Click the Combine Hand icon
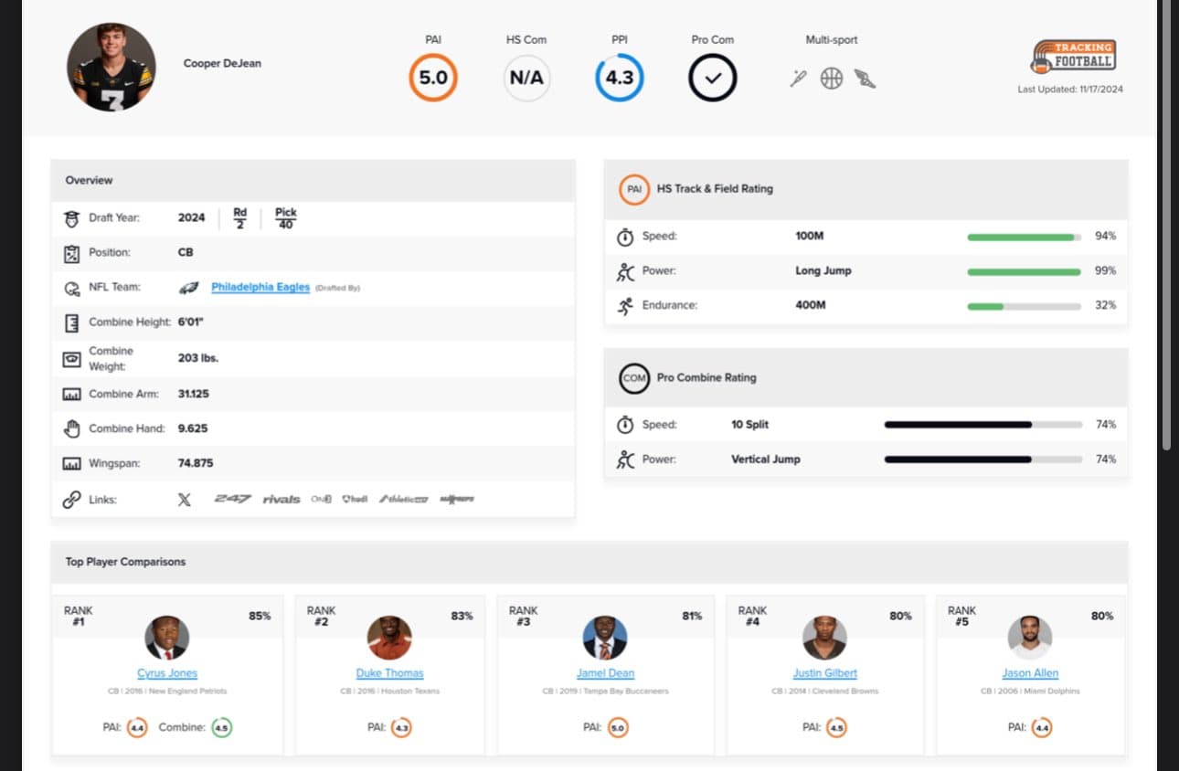 point(71,428)
